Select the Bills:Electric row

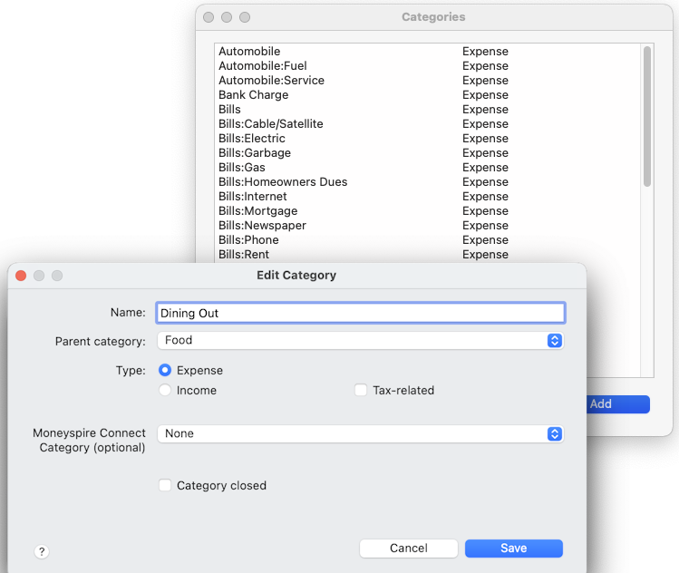[x=427, y=138]
